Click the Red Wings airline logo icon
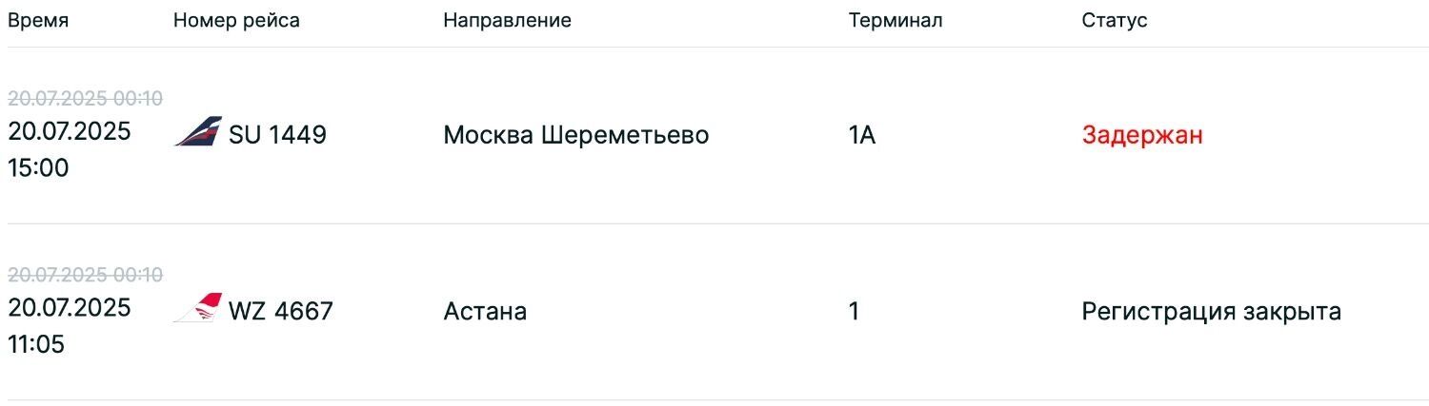The image size is (1429, 406). coord(198,308)
